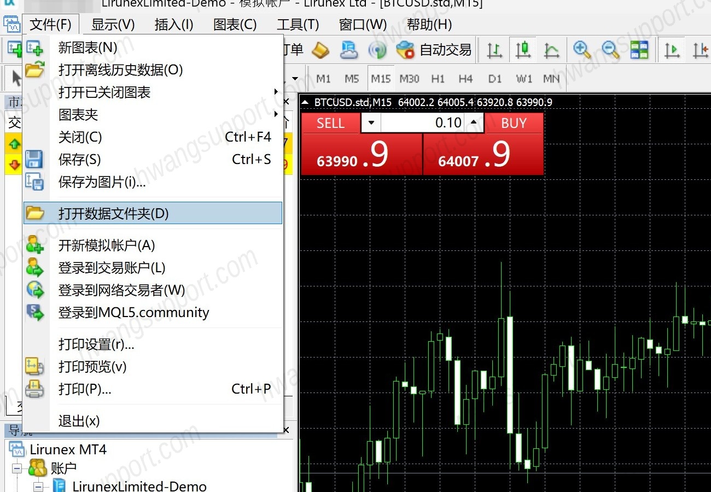Select the bar chart style icon
This screenshot has height=492, width=711.
click(494, 50)
